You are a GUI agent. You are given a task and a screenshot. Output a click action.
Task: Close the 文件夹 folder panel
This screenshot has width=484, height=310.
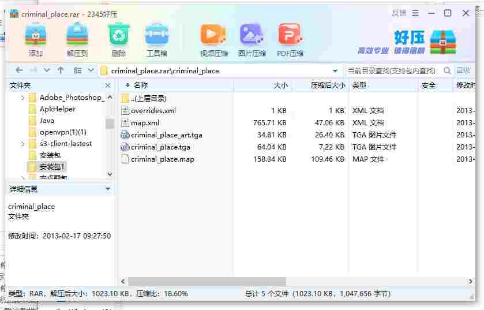click(x=108, y=85)
